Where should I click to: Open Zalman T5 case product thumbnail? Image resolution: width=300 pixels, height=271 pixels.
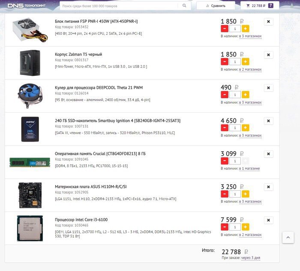tap(30, 63)
